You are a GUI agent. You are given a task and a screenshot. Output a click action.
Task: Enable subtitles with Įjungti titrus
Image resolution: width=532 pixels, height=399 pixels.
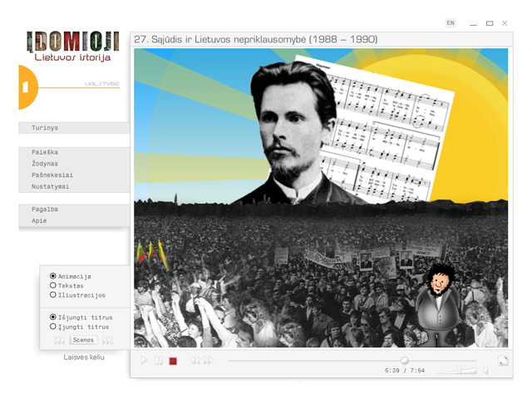coord(79,327)
